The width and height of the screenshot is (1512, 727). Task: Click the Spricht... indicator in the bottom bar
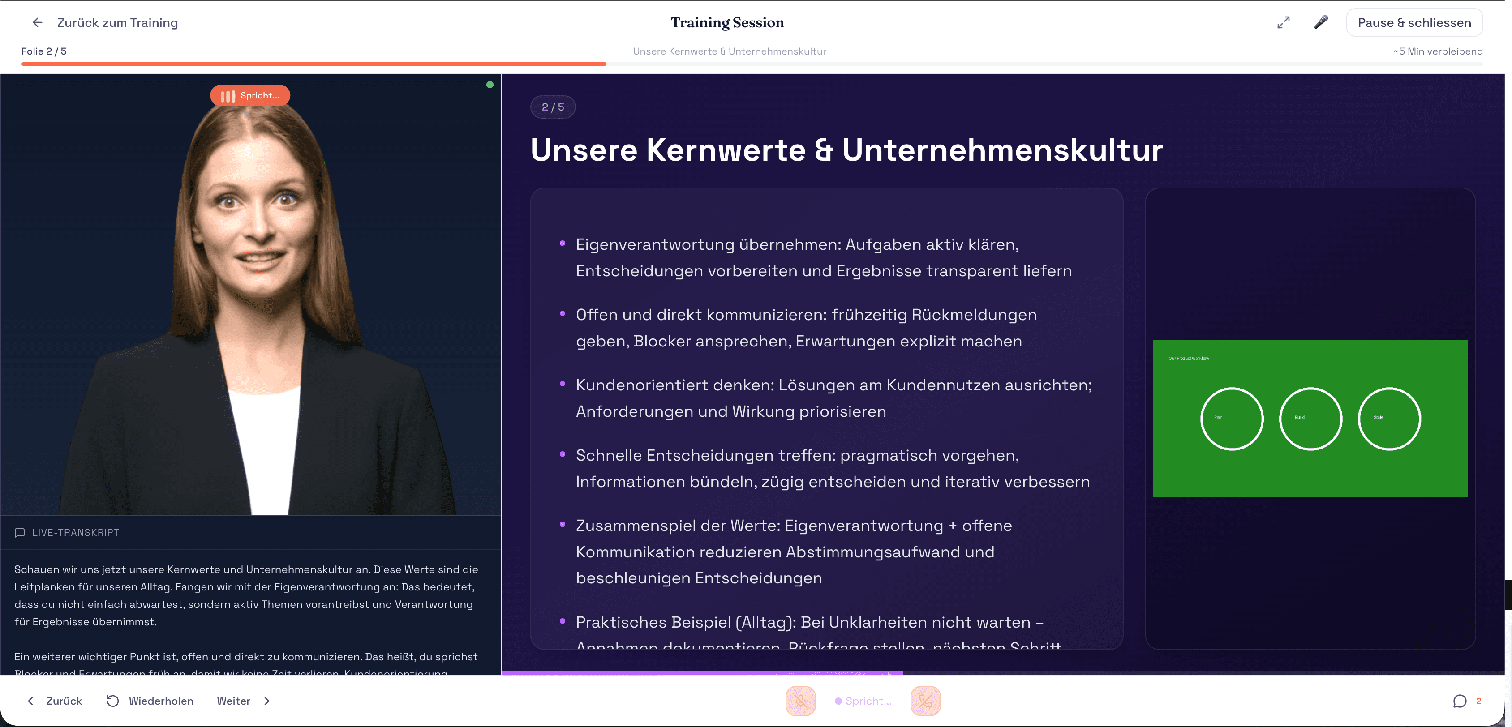point(863,701)
